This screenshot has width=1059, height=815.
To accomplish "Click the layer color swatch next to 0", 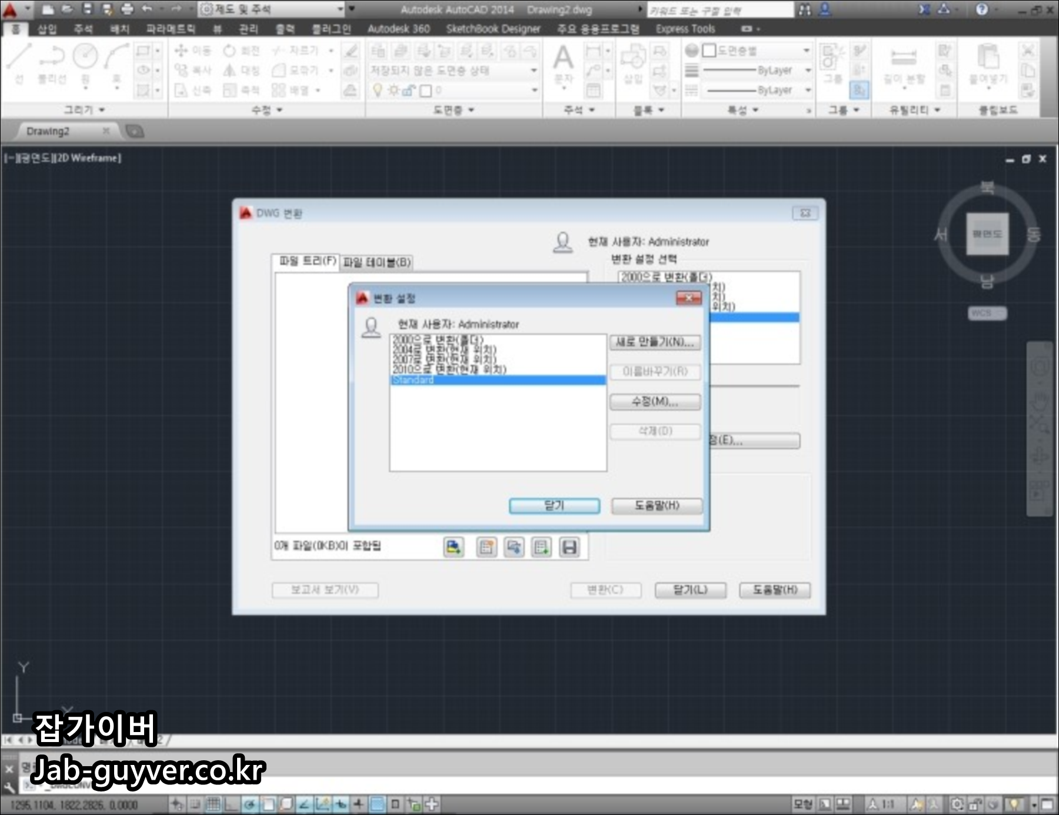I will pyautogui.click(x=426, y=90).
